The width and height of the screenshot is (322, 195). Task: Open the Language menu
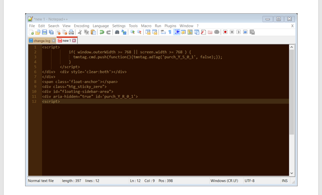coord(101,26)
